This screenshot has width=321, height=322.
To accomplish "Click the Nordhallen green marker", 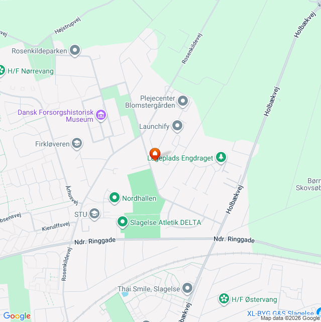I will [115, 198].
